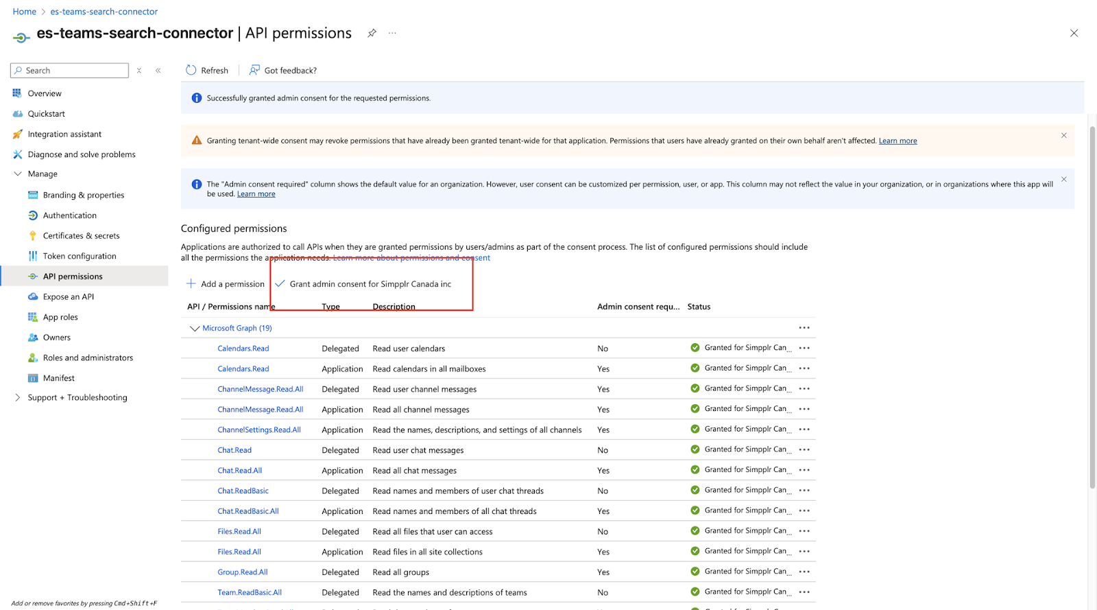Viewport: 1097px width, 610px height.
Task: Open Expose an API in sidebar
Action: pos(69,296)
